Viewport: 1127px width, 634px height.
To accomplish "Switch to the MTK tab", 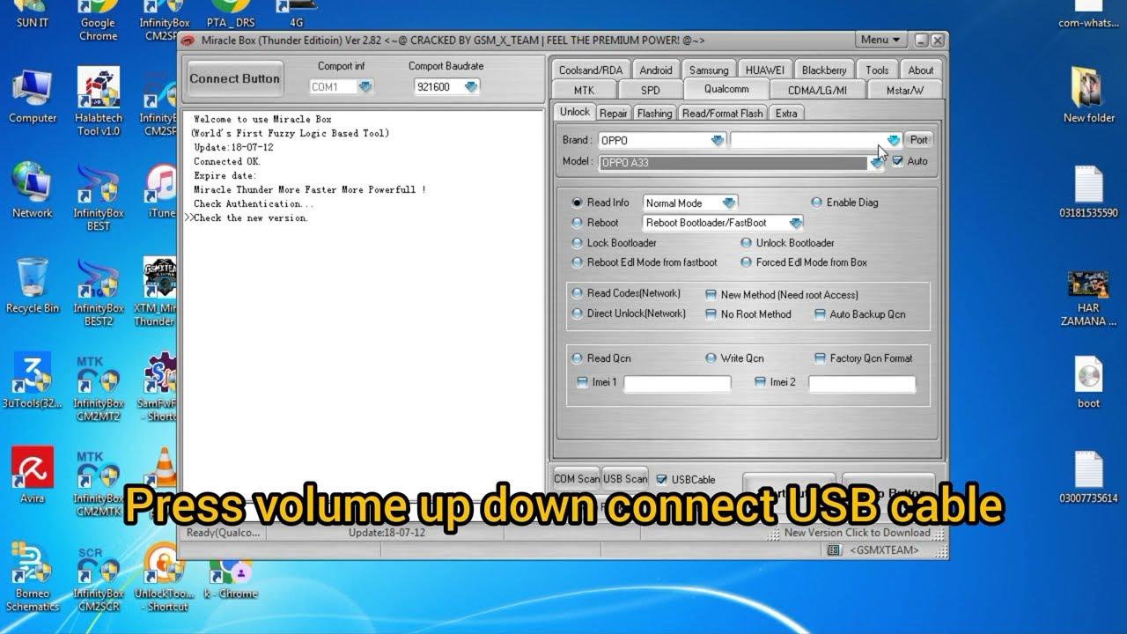I will point(584,90).
